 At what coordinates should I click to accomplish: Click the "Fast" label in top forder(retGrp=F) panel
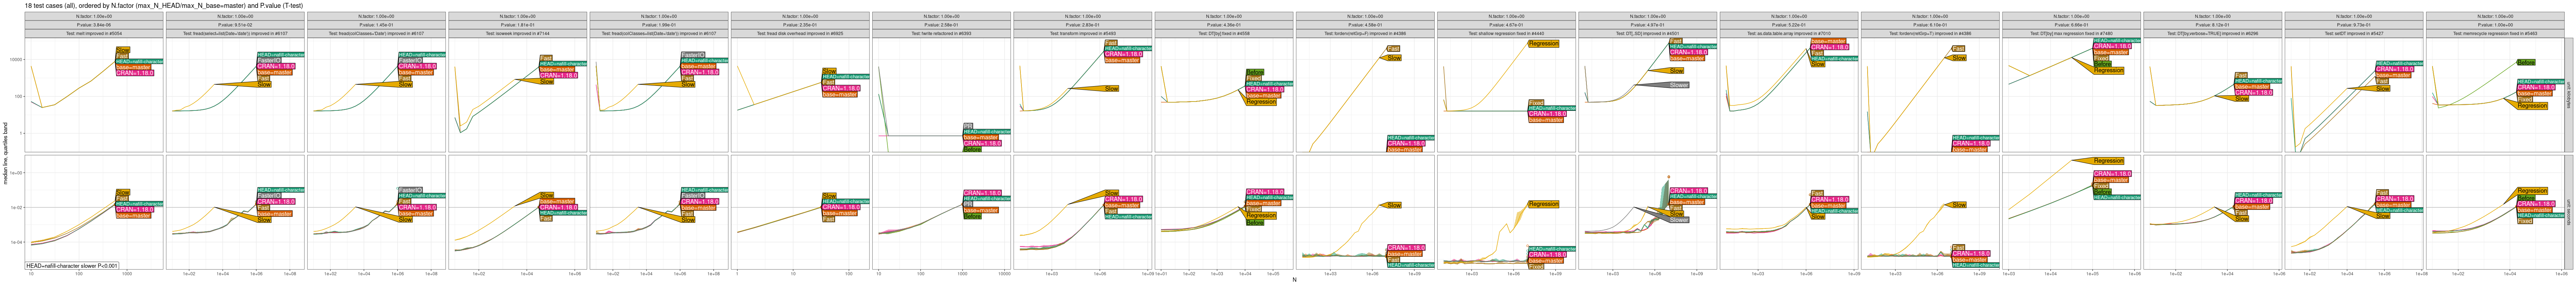(x=1393, y=48)
